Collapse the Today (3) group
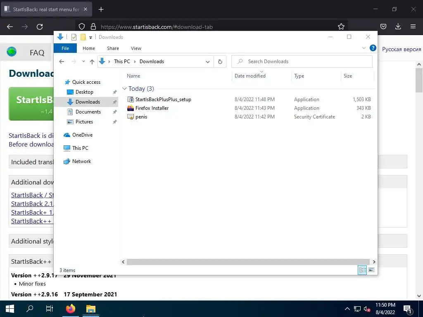Image resolution: width=423 pixels, height=317 pixels. (x=124, y=89)
